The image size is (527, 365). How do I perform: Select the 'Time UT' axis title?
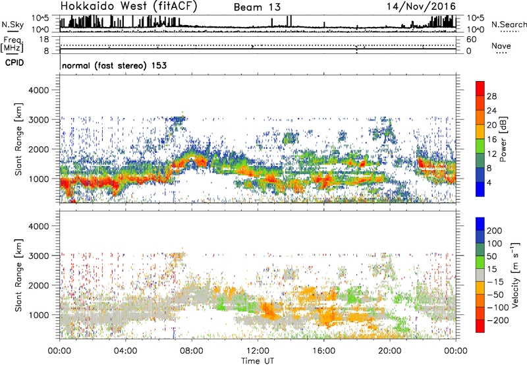click(258, 361)
